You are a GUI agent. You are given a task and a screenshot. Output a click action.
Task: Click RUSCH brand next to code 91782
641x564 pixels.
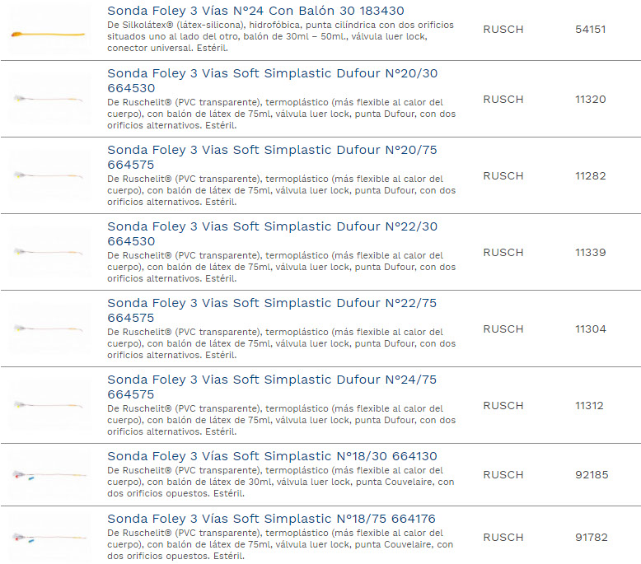click(x=503, y=537)
